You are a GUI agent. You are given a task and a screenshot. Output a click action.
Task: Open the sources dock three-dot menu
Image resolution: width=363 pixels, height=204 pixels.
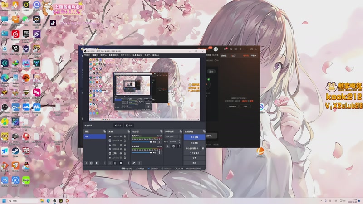pyautogui.click(x=129, y=163)
